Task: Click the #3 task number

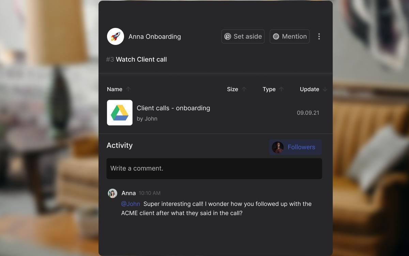Action: (x=110, y=59)
